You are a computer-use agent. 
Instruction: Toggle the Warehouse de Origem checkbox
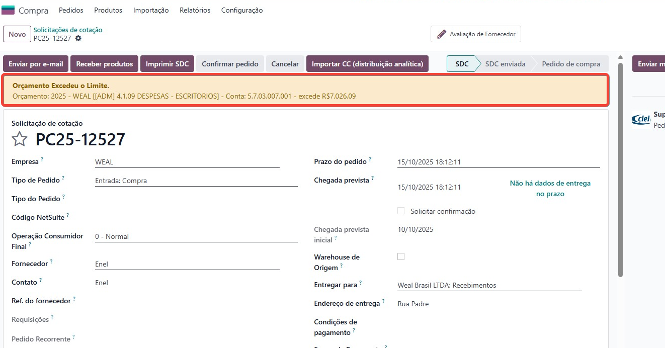[x=401, y=256]
